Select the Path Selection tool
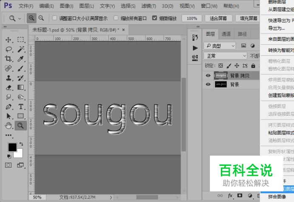This screenshot has height=202, width=294. pyautogui.click(x=8, y=116)
